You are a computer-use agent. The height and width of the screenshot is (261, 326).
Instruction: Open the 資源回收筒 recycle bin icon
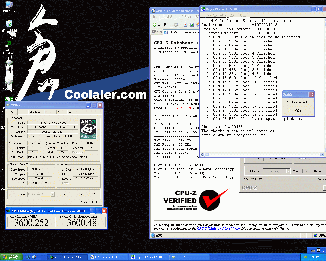click(9, 26)
